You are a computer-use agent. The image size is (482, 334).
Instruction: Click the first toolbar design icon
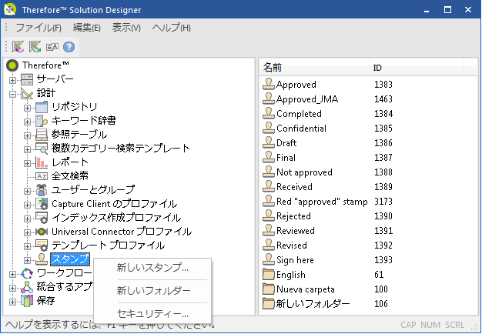(x=18, y=47)
